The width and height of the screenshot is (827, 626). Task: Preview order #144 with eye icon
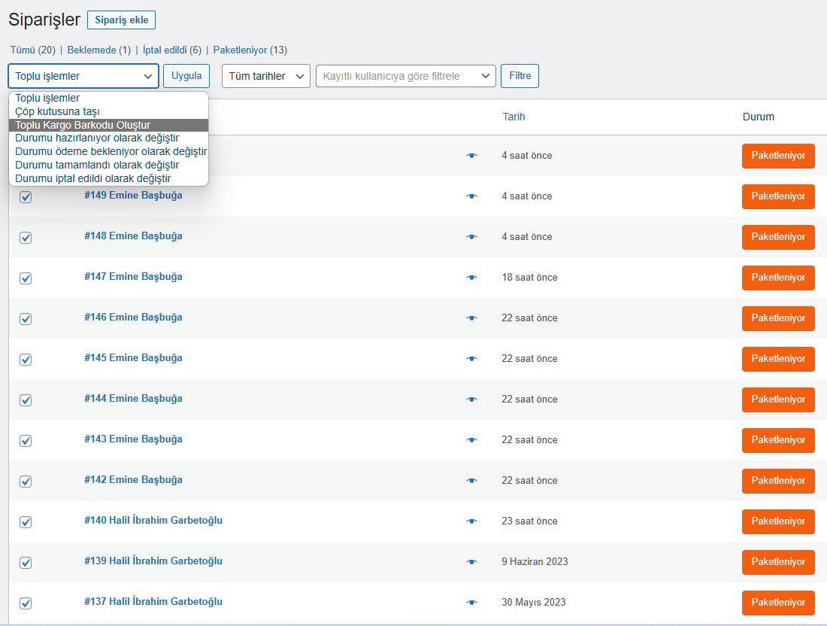[471, 400]
